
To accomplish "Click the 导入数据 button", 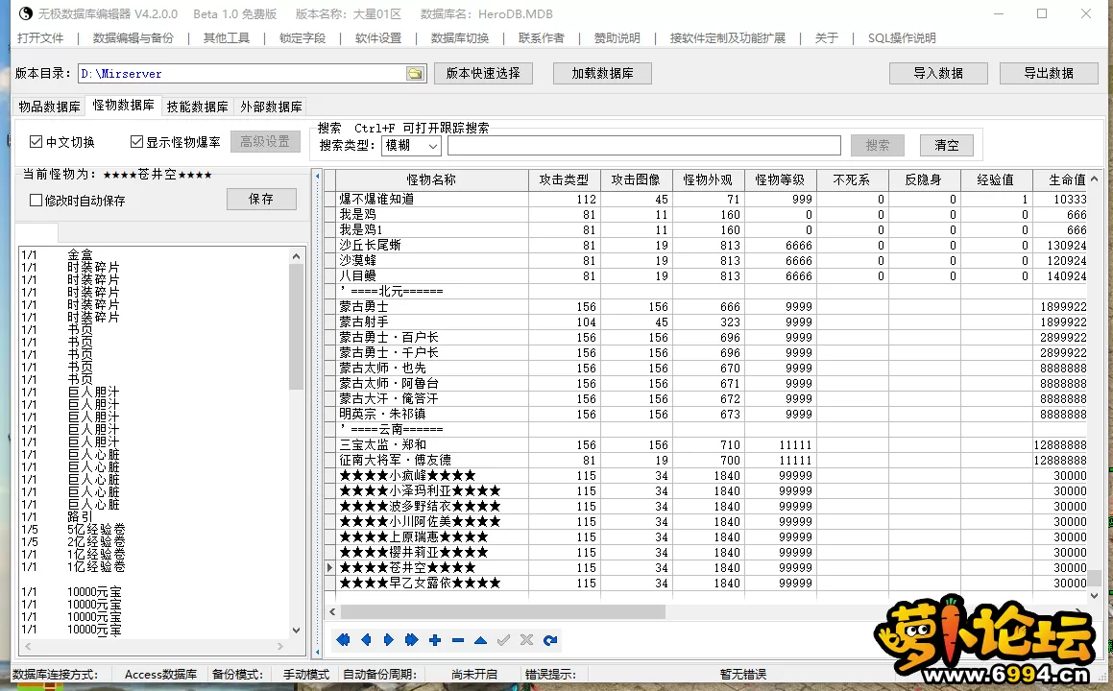I will click(x=938, y=73).
